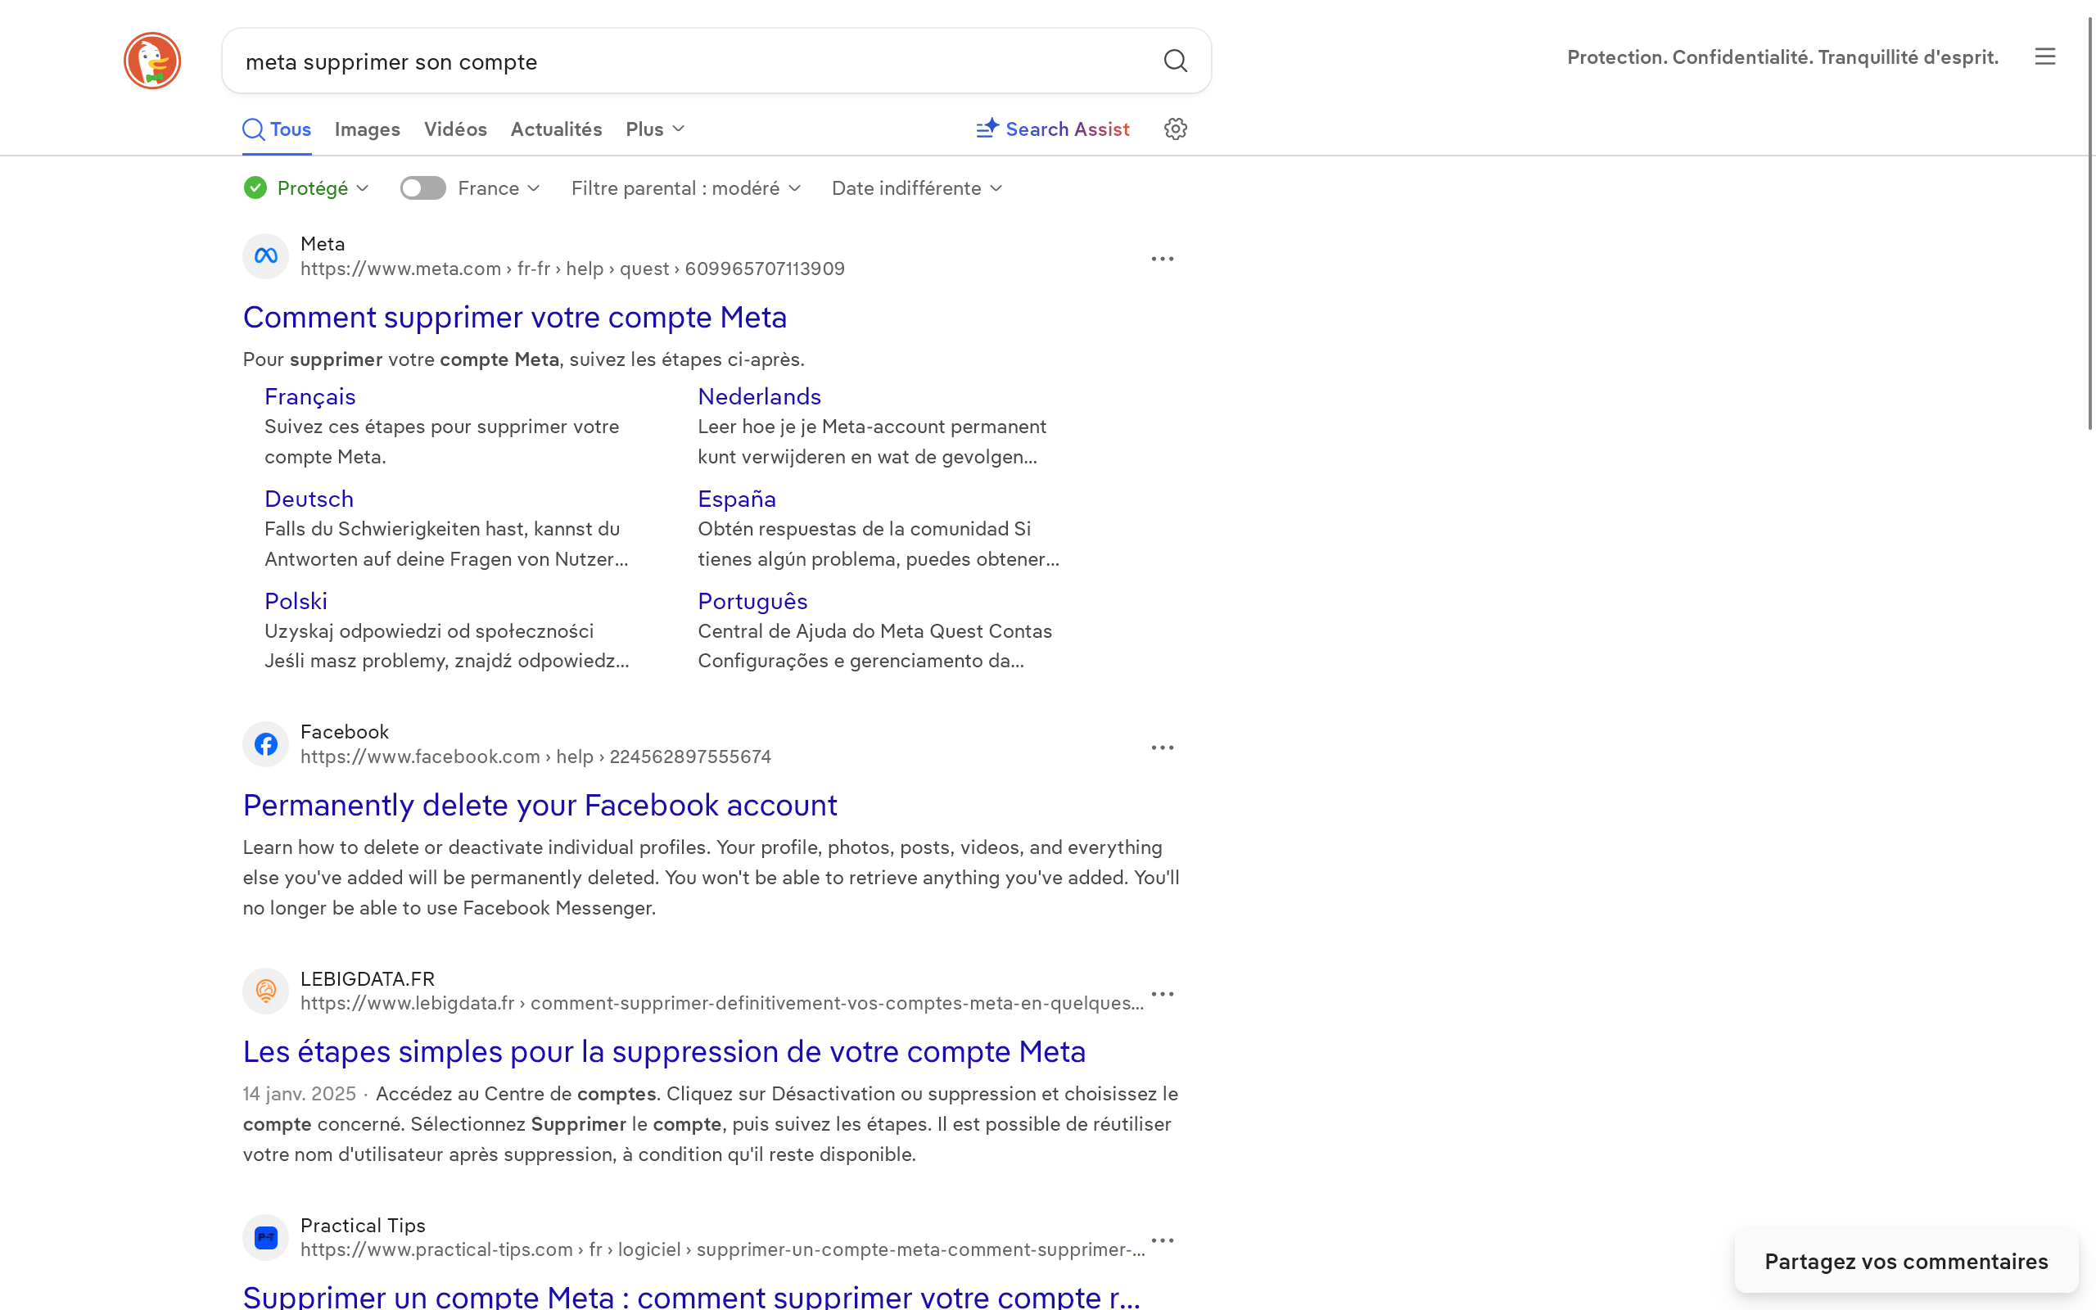The width and height of the screenshot is (2096, 1310).
Task: Click the Partagez vos commentaires button
Action: [x=1905, y=1261]
